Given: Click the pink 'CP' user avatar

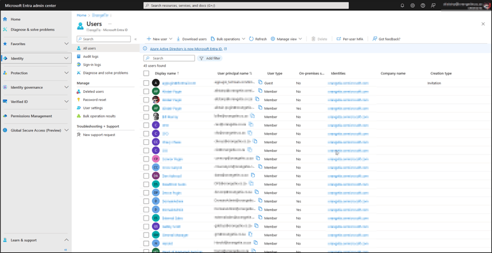Looking at the screenshot, I should click(x=156, y=159).
